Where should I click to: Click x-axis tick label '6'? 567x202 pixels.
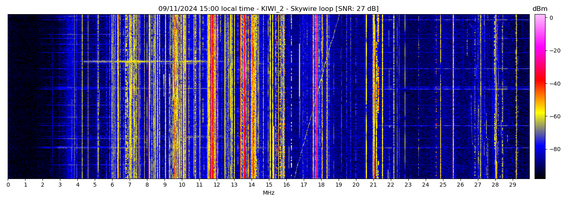[x=112, y=185]
